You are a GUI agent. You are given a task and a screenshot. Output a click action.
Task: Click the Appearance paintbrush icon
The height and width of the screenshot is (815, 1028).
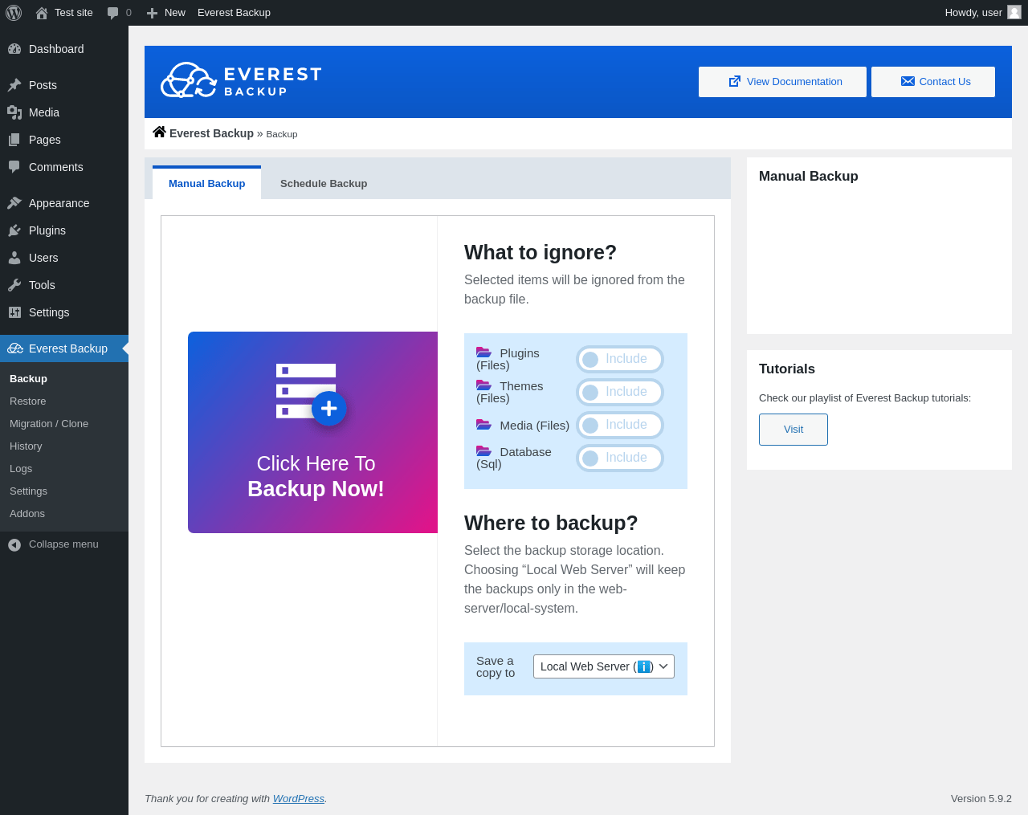coord(14,203)
